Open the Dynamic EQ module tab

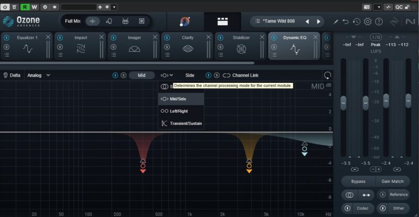point(294,46)
